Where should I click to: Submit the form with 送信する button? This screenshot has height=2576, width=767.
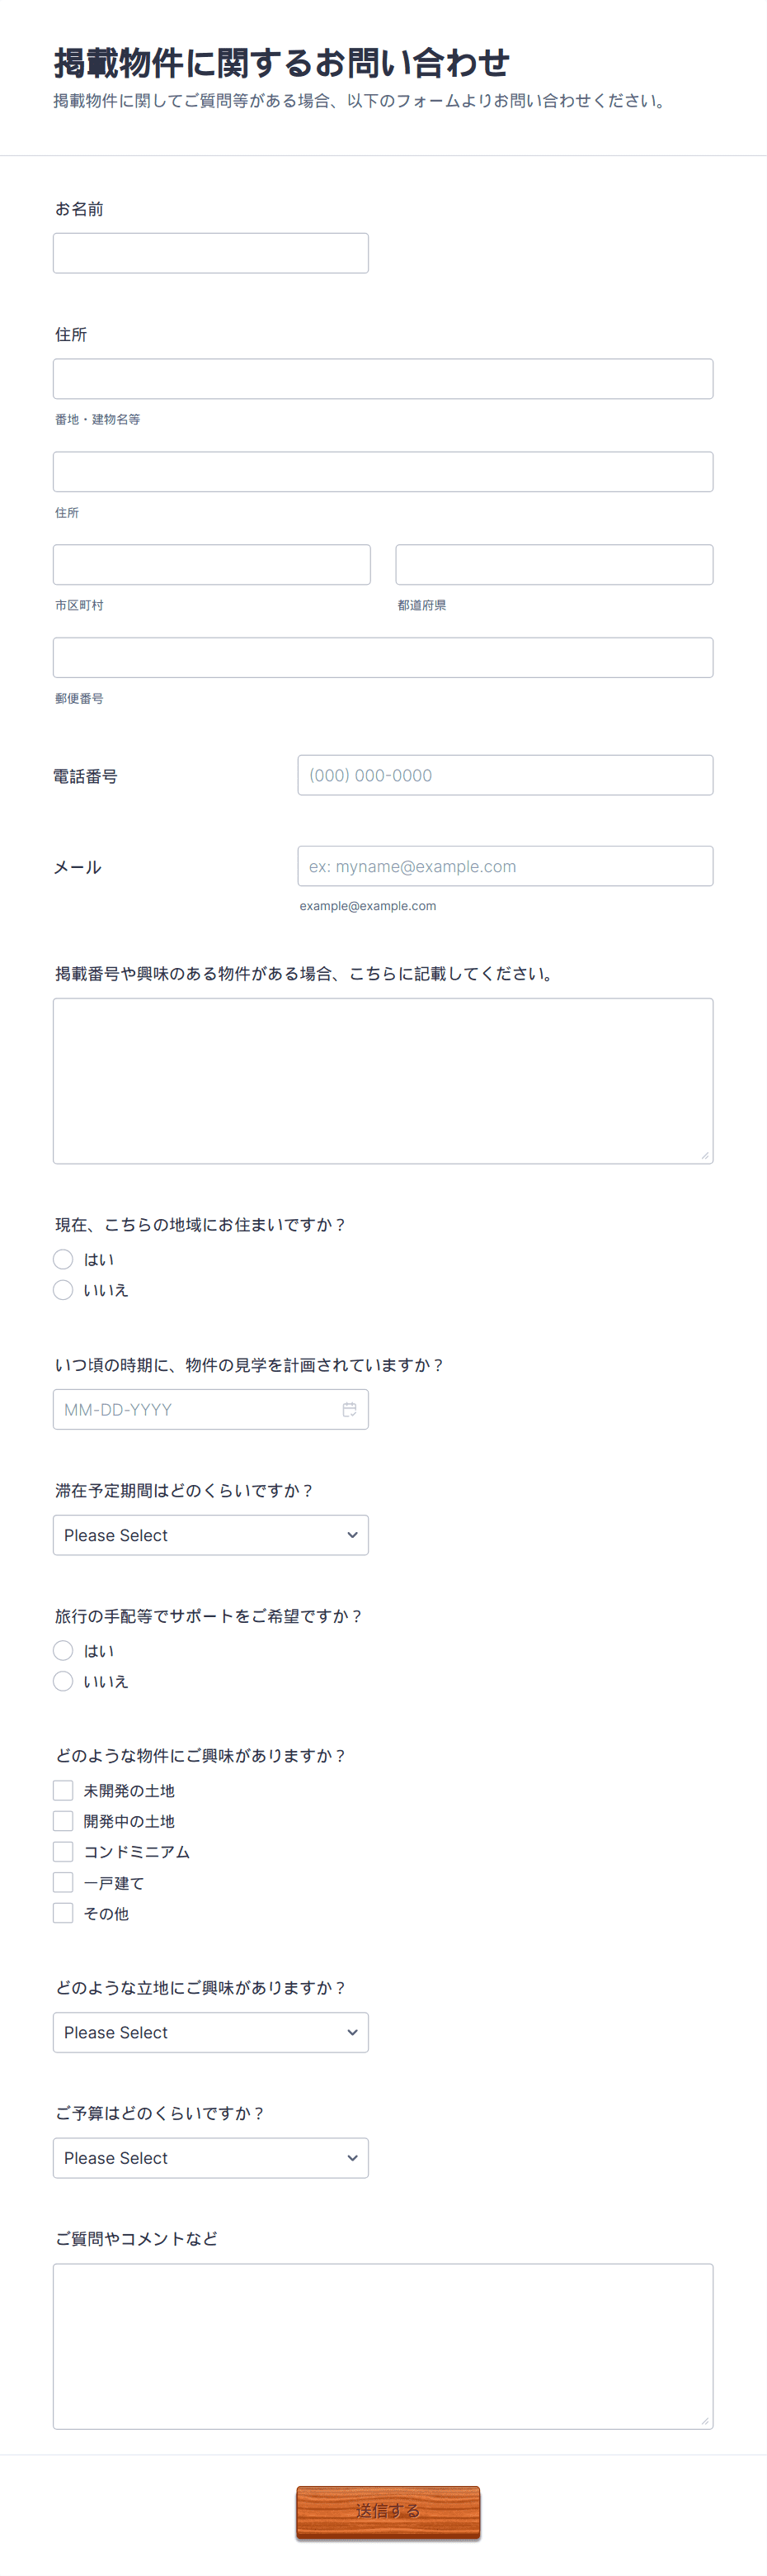coord(388,2511)
